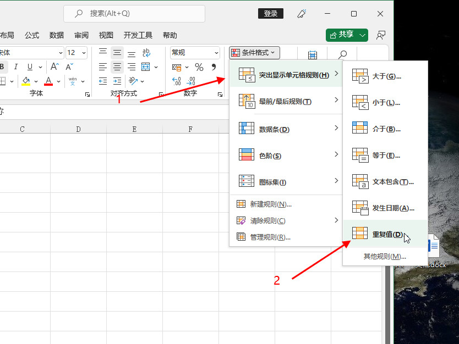Click the text orientation icon

pos(133,81)
